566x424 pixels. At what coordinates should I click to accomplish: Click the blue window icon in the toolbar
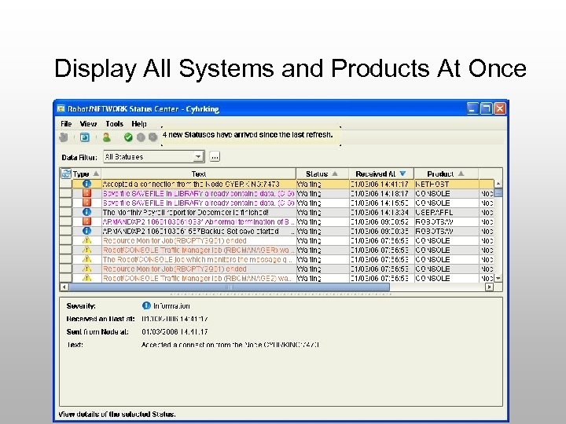tap(85, 137)
